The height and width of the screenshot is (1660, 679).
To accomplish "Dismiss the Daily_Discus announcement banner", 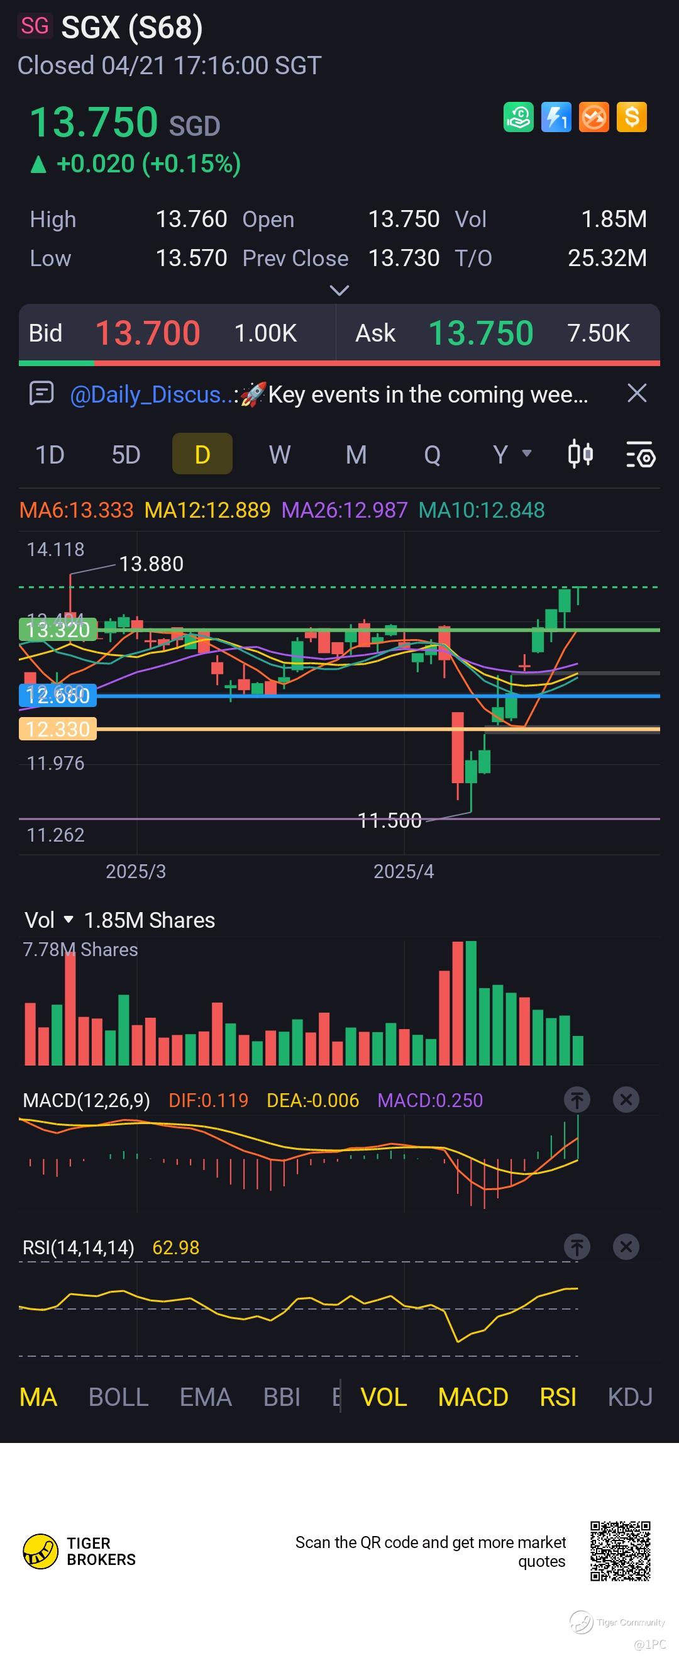I will tap(636, 393).
